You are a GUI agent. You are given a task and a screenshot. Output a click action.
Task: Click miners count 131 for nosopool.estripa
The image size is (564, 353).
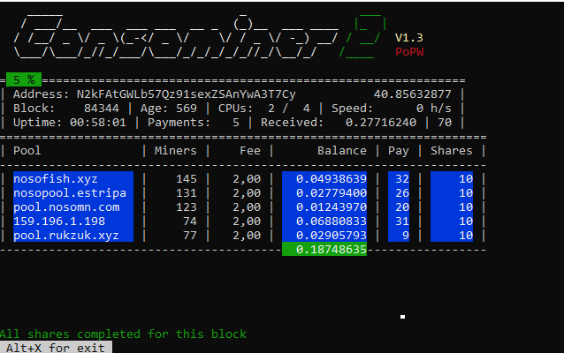(187, 193)
